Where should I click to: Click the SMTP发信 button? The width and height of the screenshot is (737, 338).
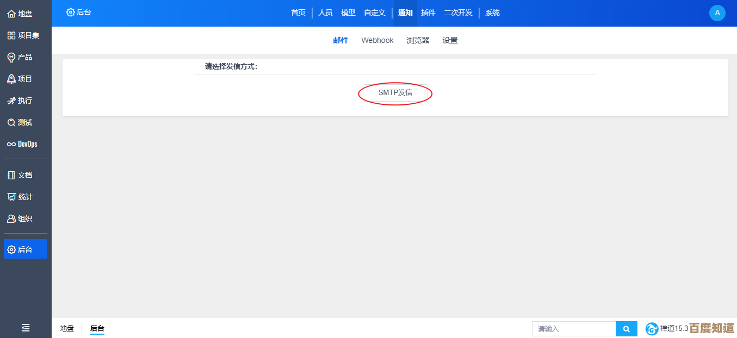[395, 93]
